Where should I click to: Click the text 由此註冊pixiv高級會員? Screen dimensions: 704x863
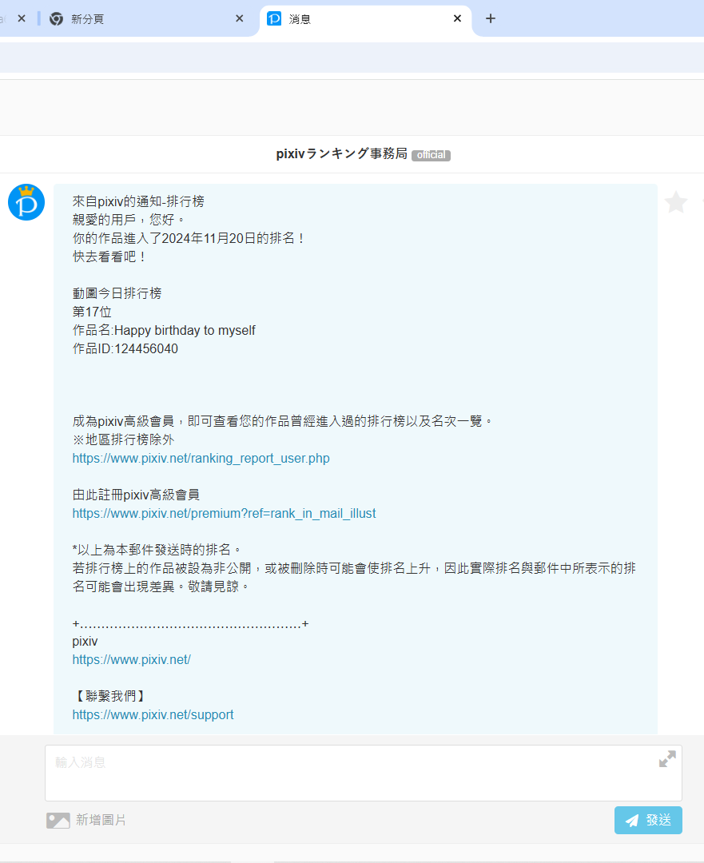[x=136, y=495]
